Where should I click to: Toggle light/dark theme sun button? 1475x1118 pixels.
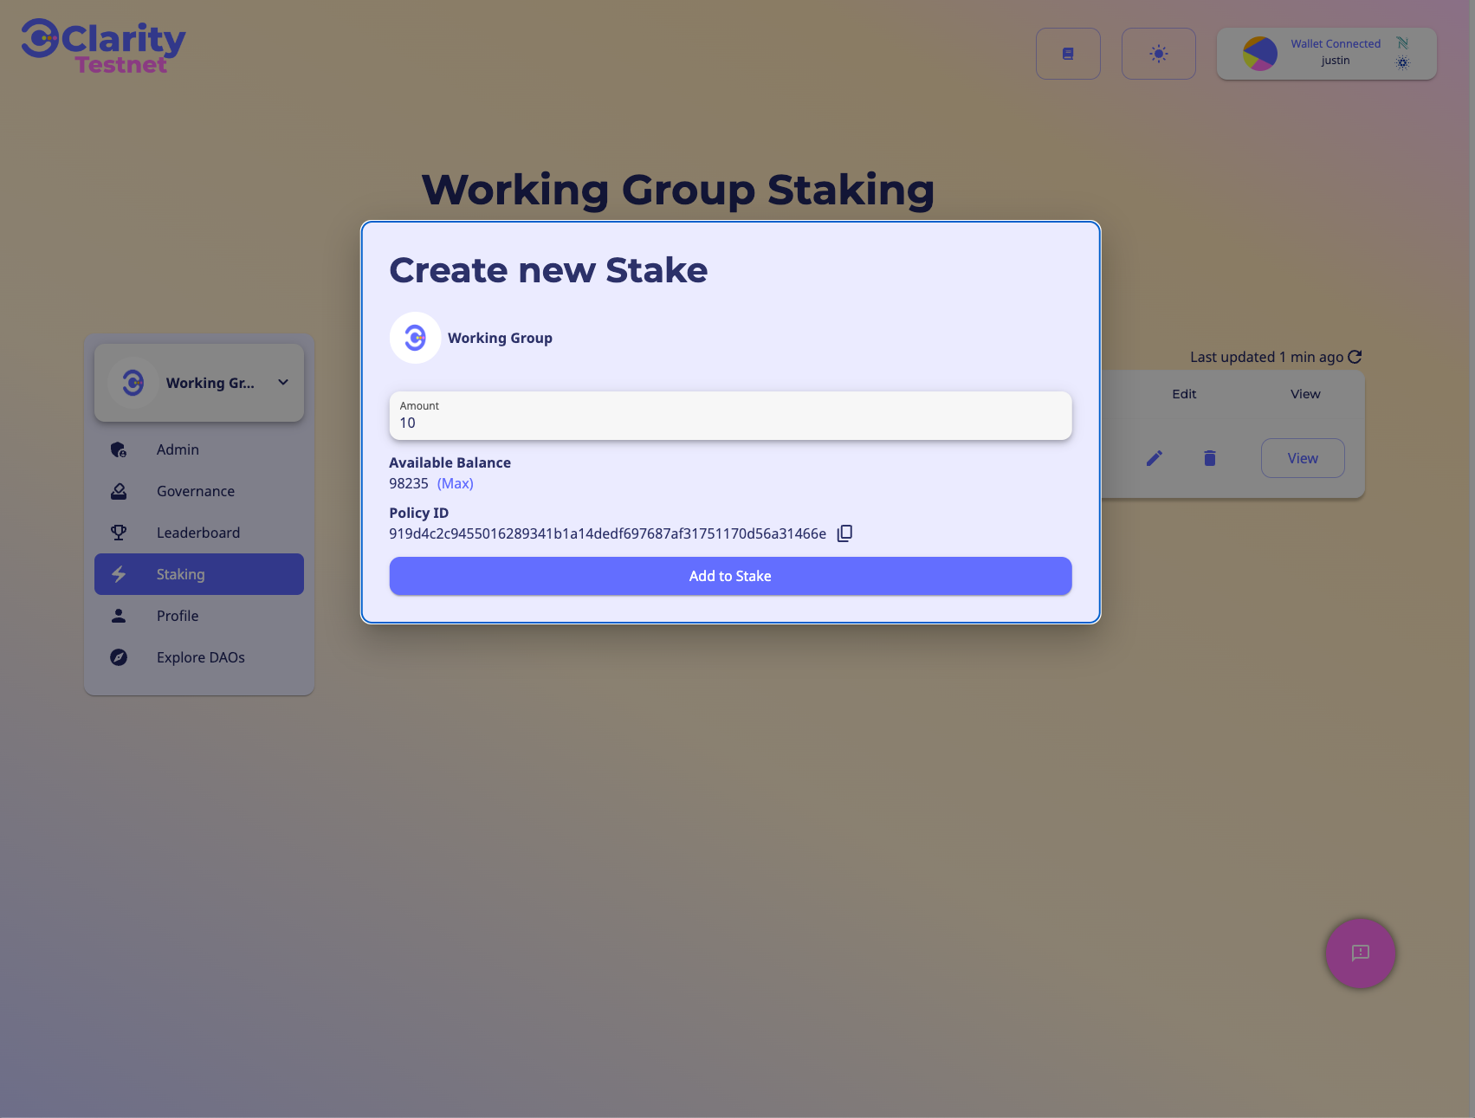pyautogui.click(x=1158, y=54)
